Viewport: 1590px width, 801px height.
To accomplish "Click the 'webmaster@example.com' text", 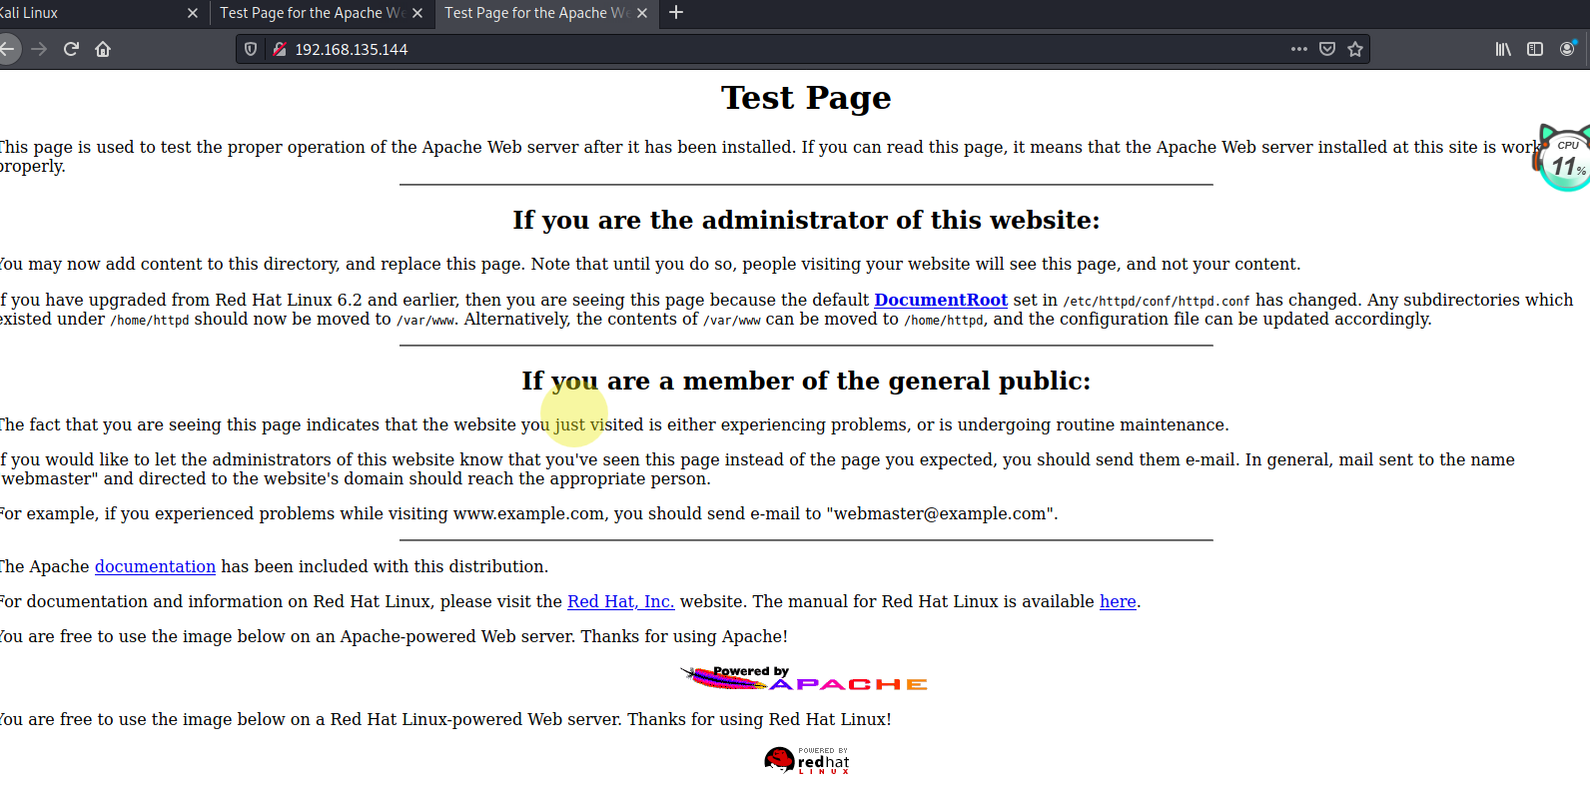I will click(x=940, y=513).
